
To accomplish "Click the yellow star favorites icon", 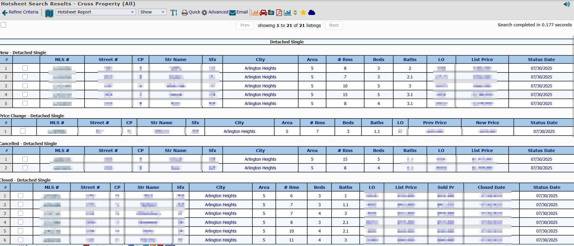I will point(303,13).
